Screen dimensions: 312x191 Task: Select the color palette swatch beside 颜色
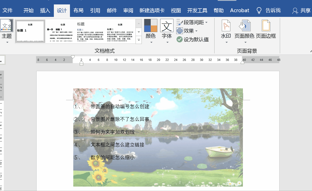point(150,25)
